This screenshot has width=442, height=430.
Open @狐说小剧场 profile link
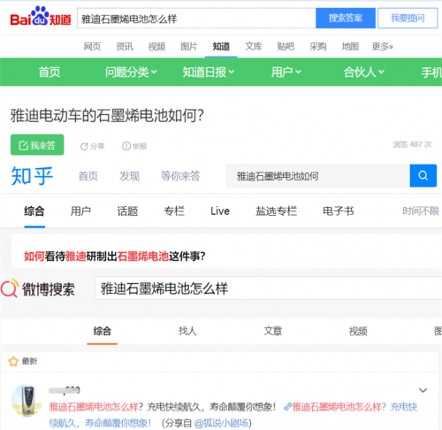coord(221,423)
